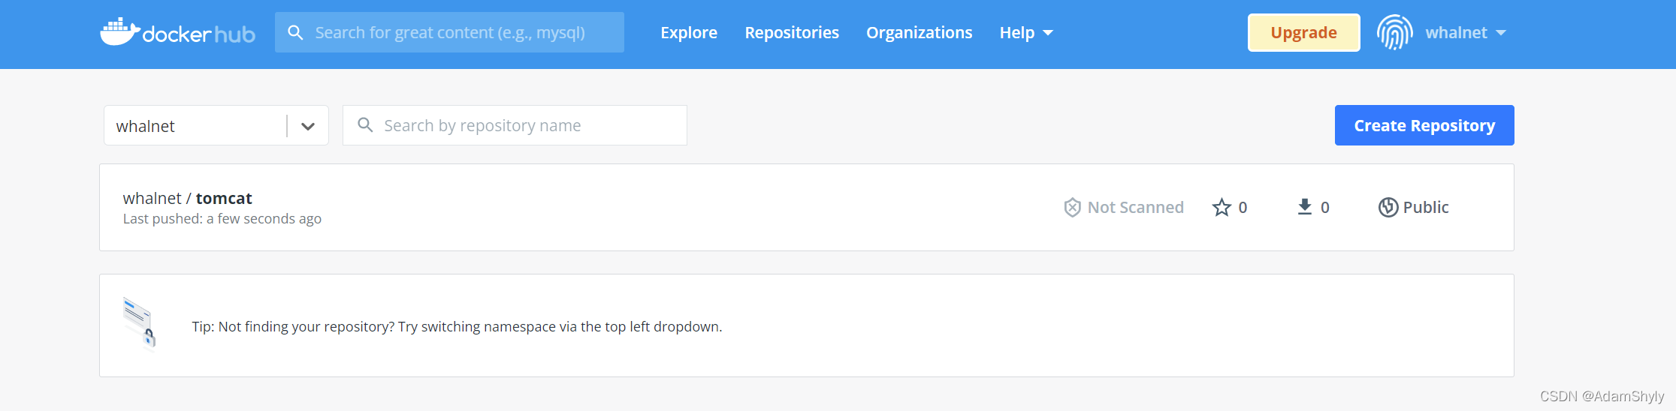Go to Repositories in the nav bar

(x=792, y=32)
